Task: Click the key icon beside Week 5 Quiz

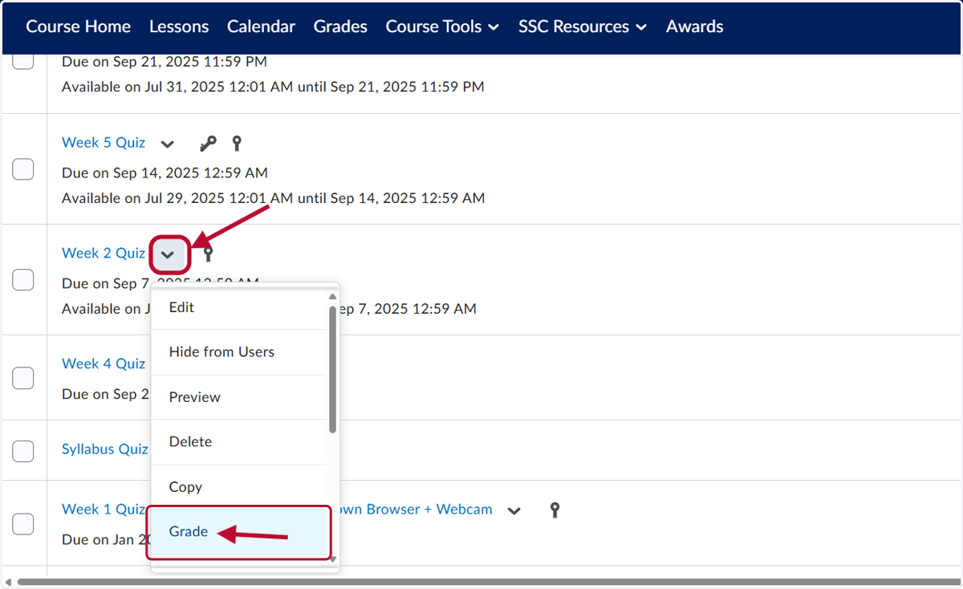Action: (x=208, y=144)
